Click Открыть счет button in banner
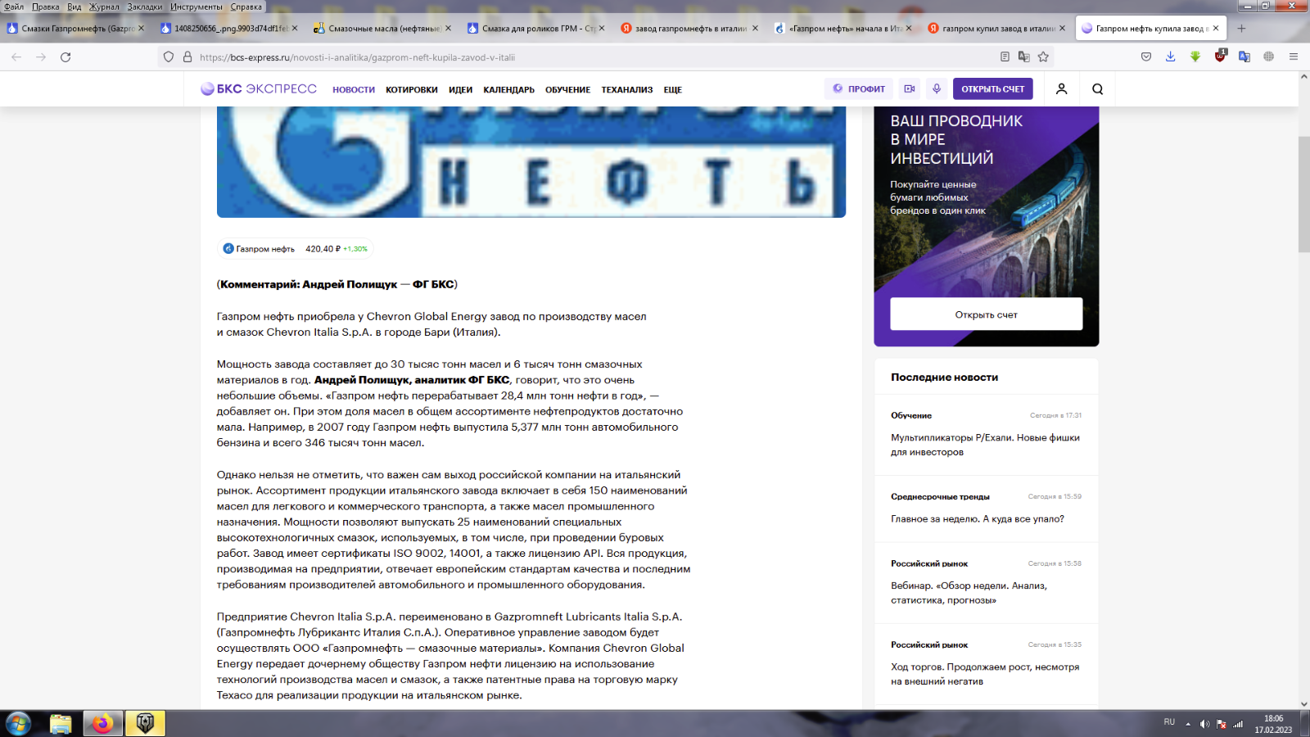 [x=986, y=314]
